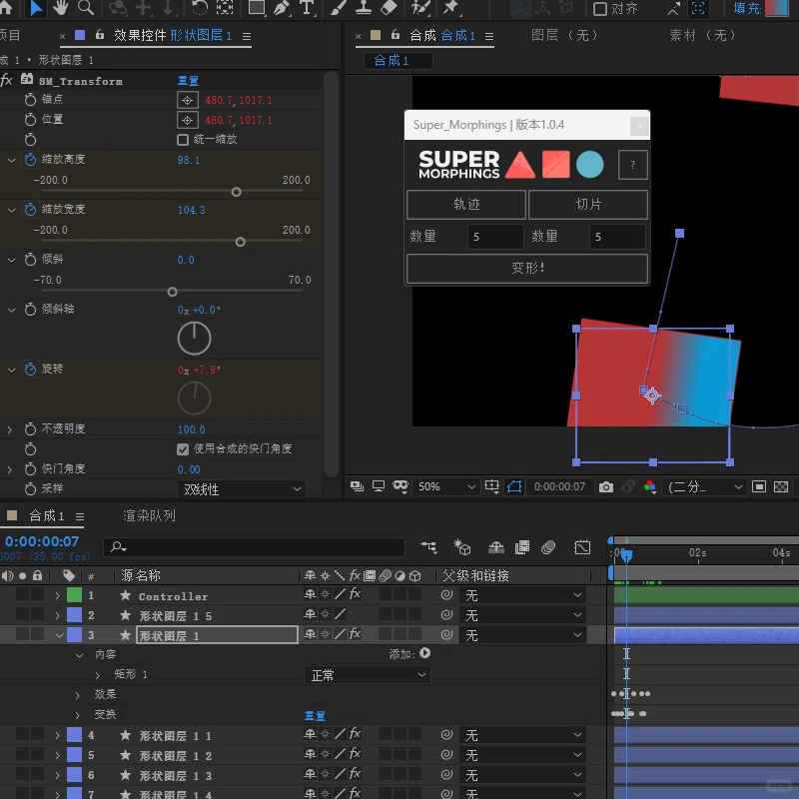Open the 正常 blend mode dropdown for 矩形 1
799x799 pixels.
pyautogui.click(x=367, y=675)
